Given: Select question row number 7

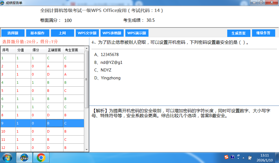Looking at the screenshot, I should [42, 107].
